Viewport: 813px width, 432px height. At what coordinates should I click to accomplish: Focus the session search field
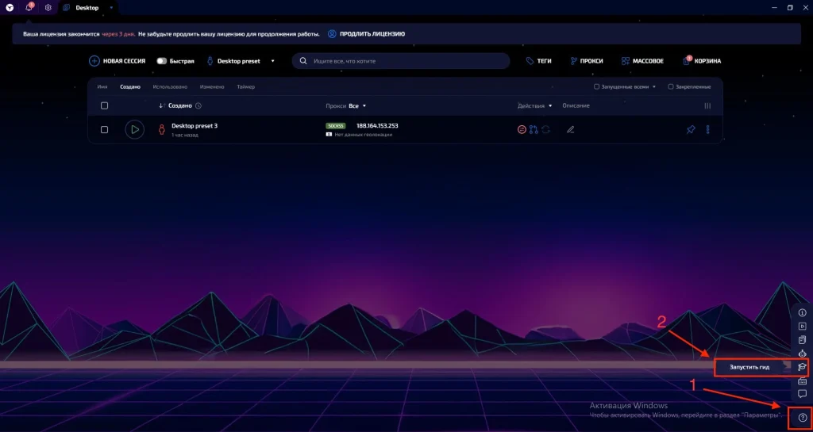click(x=401, y=61)
